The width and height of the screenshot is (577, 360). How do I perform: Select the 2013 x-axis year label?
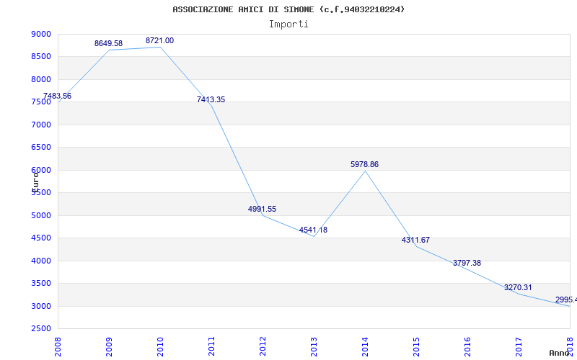[314, 346]
